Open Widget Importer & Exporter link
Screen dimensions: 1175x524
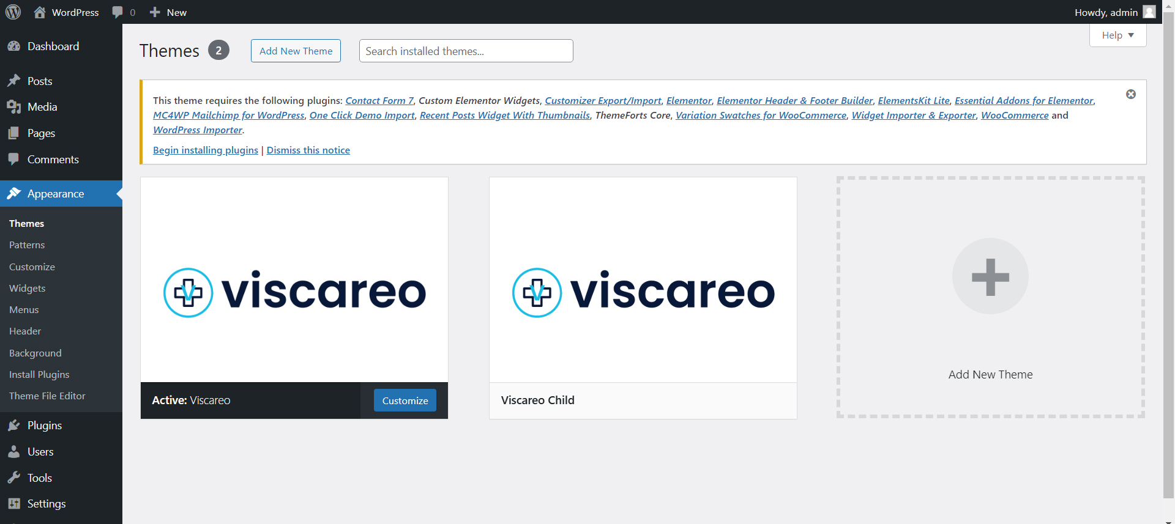point(914,116)
